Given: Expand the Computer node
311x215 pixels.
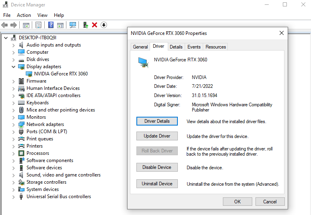Looking at the screenshot, I should [x=13, y=53].
